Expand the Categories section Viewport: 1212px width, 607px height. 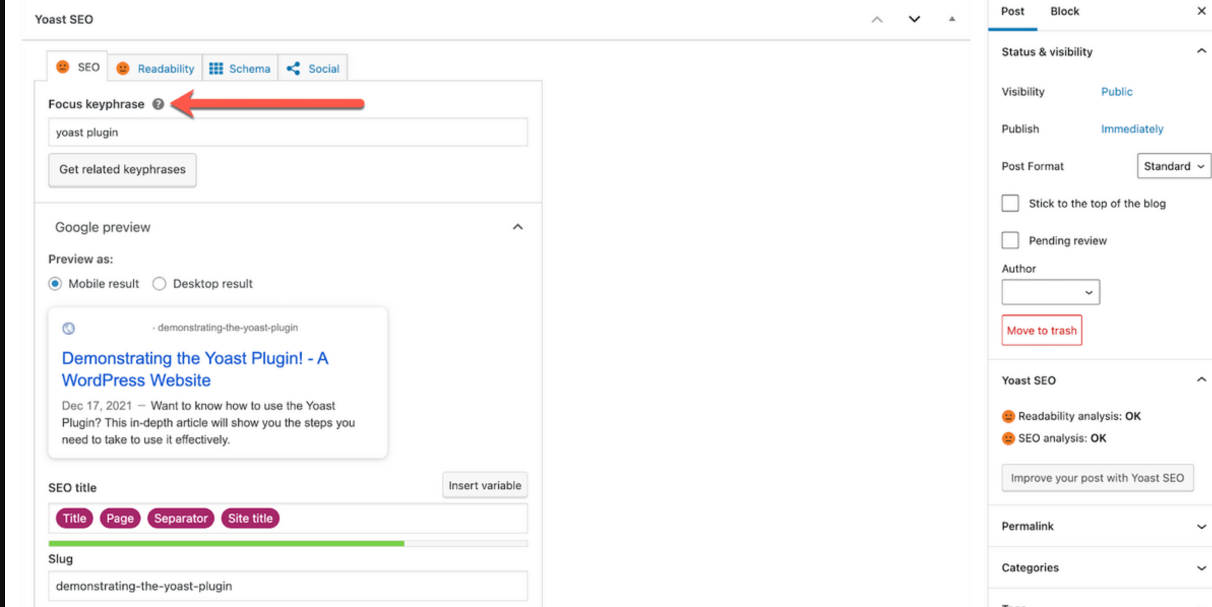pyautogui.click(x=1201, y=568)
